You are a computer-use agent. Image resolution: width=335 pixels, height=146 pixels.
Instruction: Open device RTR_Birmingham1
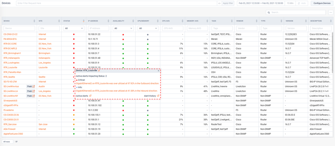(x=12, y=53)
